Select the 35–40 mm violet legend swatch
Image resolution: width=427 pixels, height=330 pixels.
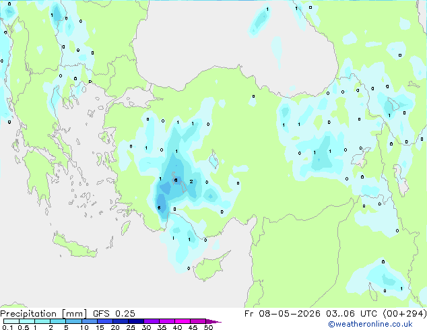point(166,321)
